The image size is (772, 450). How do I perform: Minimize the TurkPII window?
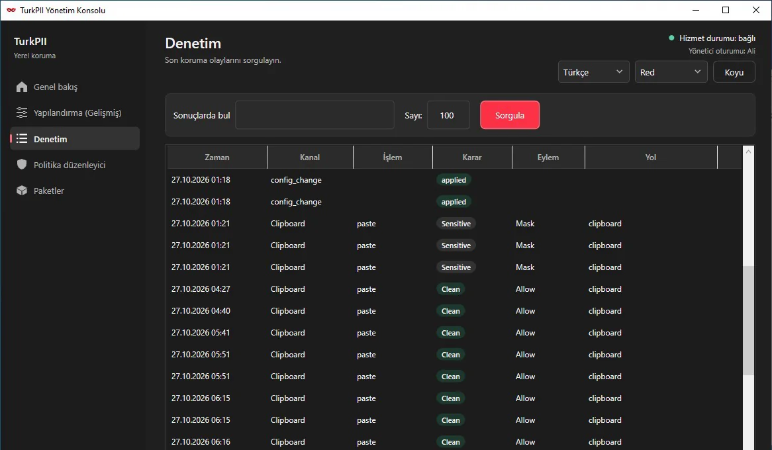(696, 10)
